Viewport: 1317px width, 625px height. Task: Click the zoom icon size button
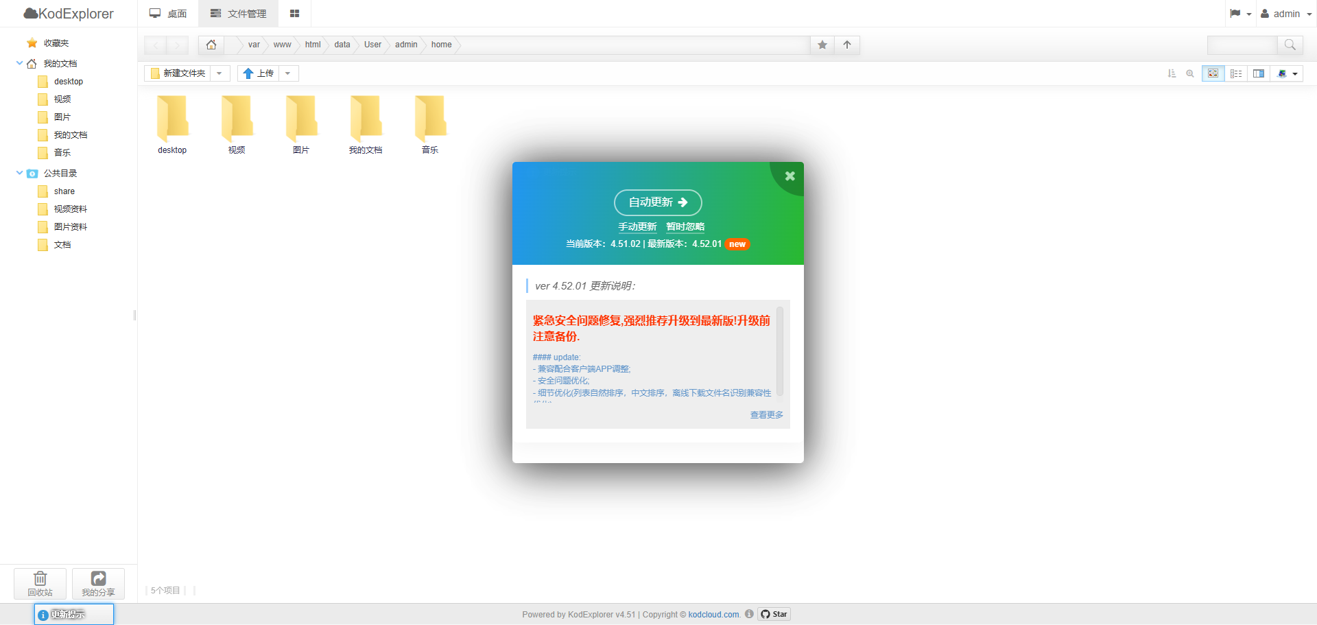pyautogui.click(x=1190, y=73)
